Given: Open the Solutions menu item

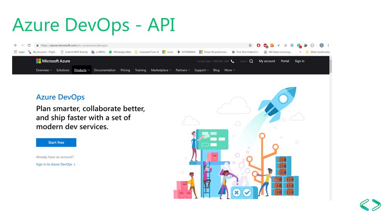Looking at the screenshot, I should [63, 70].
